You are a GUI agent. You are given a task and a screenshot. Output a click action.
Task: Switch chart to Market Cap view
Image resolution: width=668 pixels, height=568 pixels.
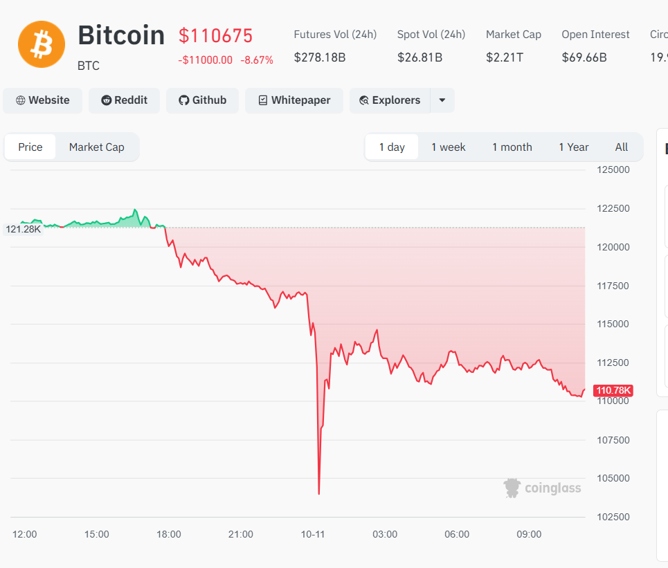pyautogui.click(x=97, y=147)
